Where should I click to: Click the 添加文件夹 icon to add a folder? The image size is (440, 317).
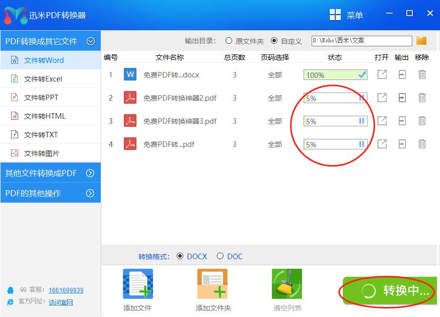pyautogui.click(x=212, y=283)
